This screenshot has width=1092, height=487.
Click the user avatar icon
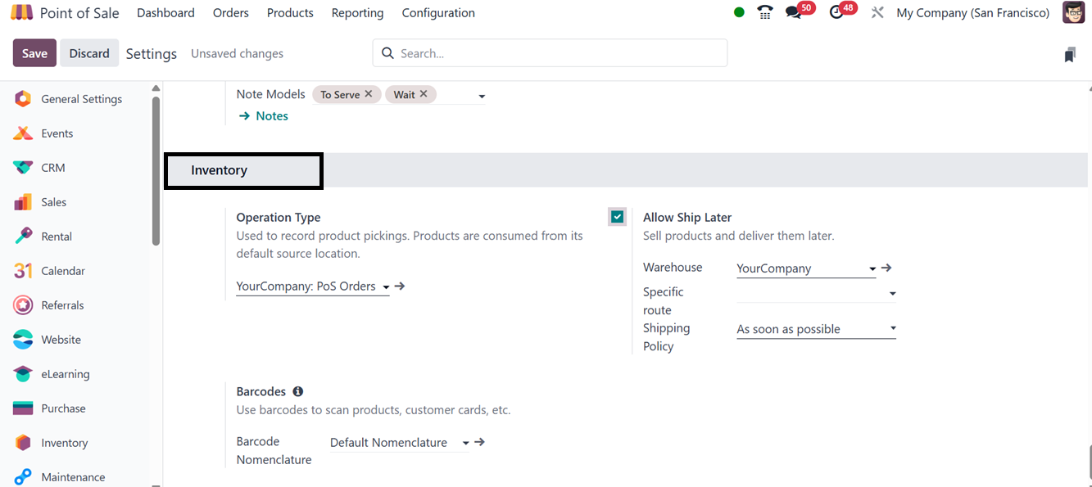(1073, 12)
